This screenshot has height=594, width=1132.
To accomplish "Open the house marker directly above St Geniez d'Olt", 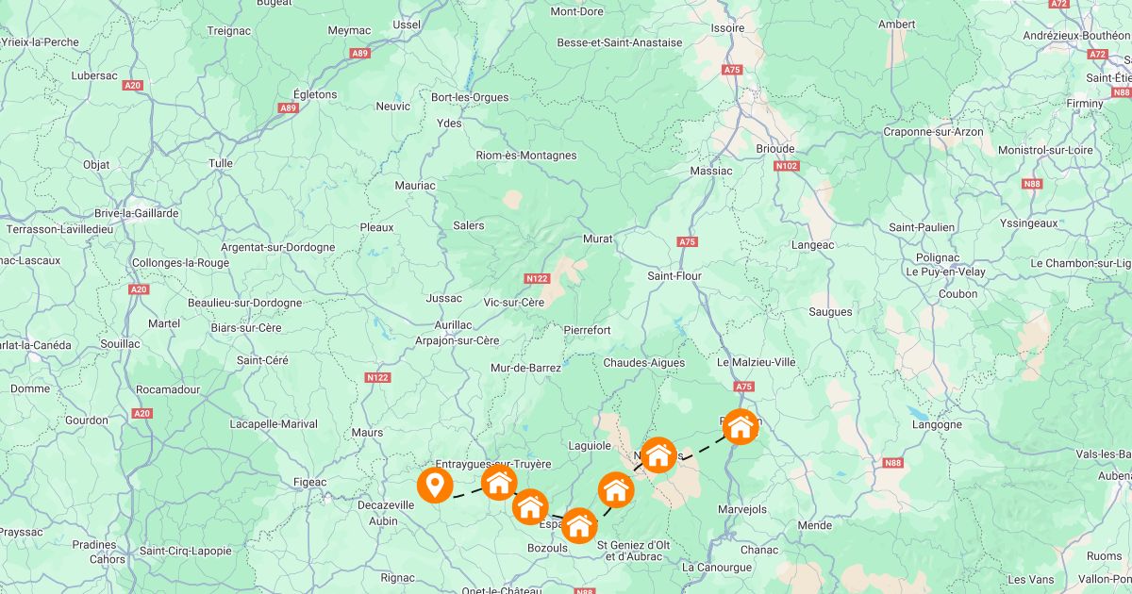I will click(616, 489).
